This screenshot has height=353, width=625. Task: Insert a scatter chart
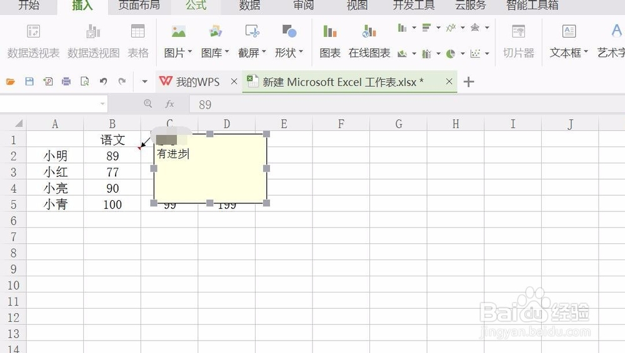coord(475,54)
